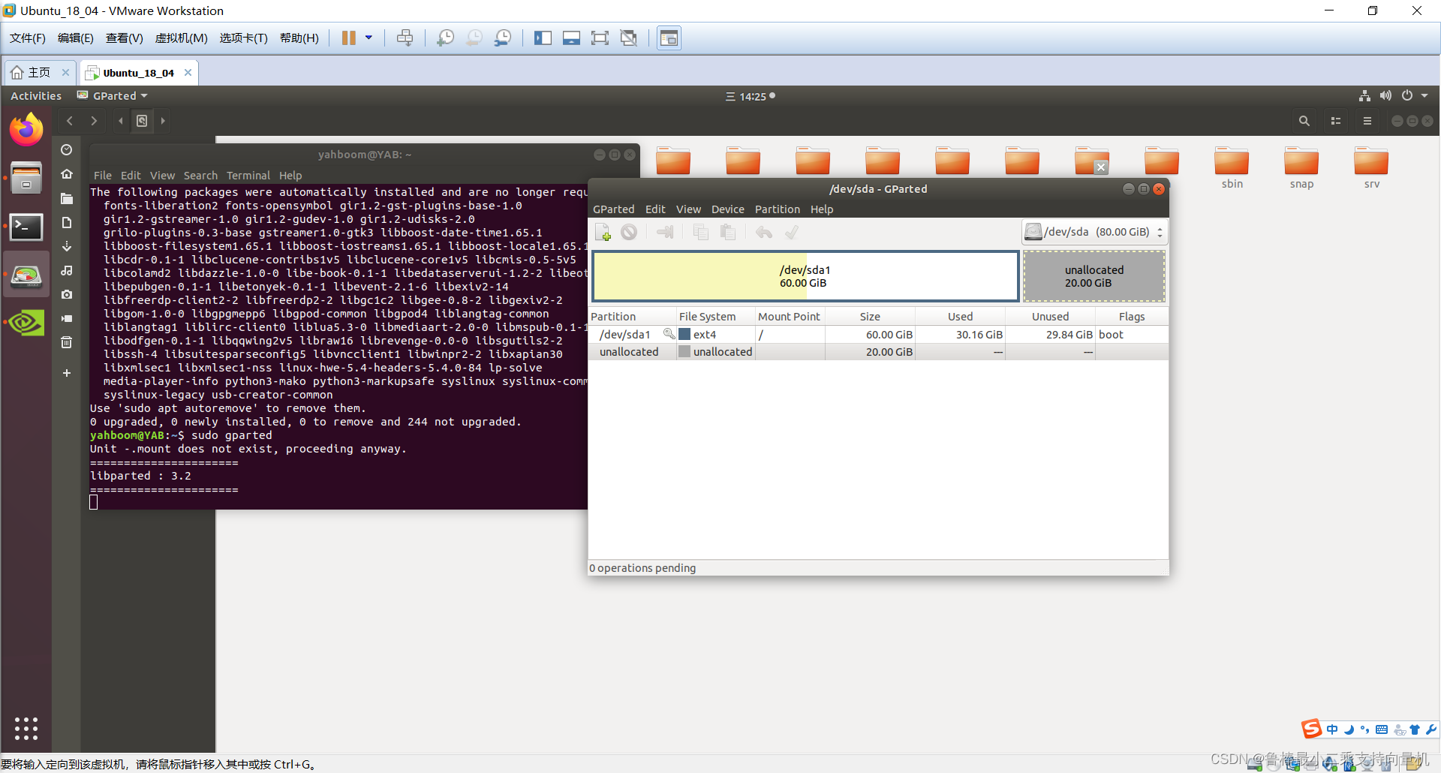Open the Device menu in GParted
Viewport: 1441px width, 773px height.
click(x=728, y=209)
